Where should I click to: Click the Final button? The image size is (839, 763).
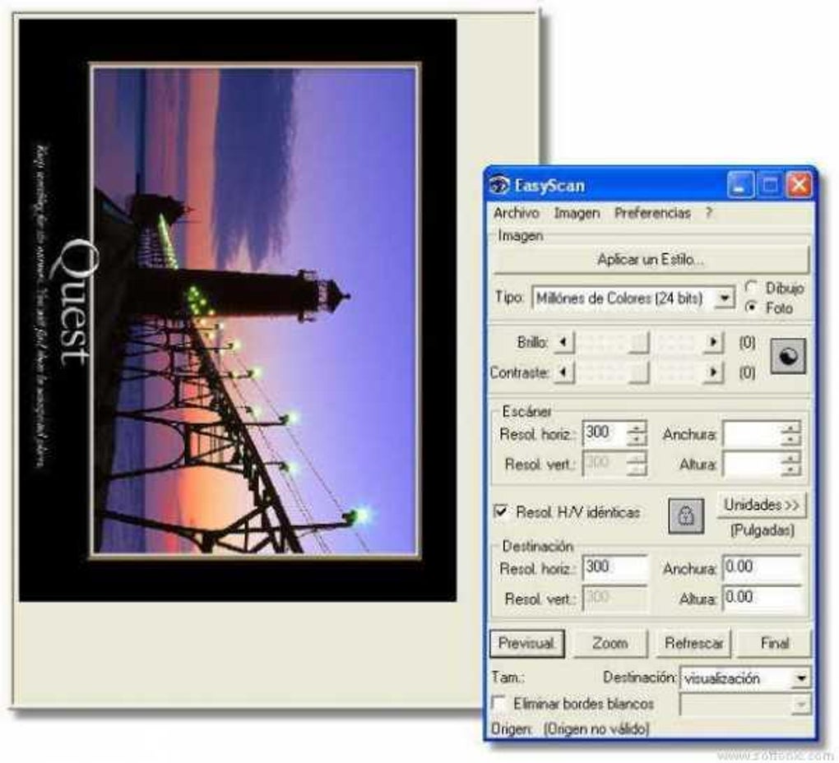point(774,643)
